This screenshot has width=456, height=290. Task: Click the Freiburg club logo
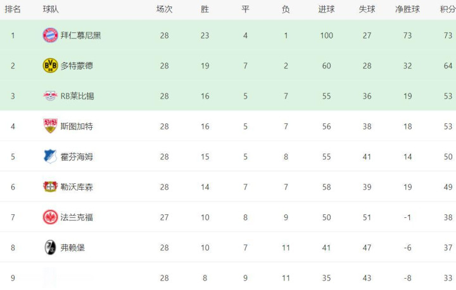tap(50, 248)
